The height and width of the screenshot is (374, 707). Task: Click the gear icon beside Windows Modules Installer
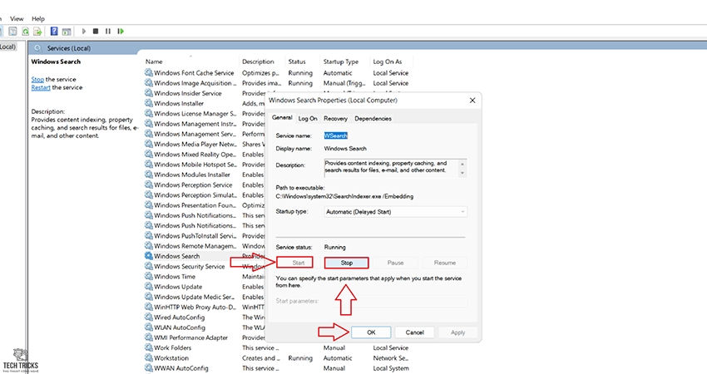pos(149,175)
